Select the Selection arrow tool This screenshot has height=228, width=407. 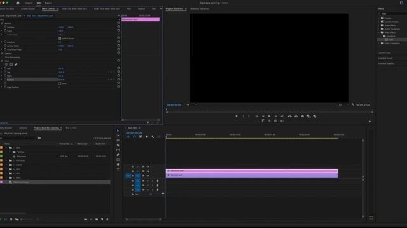pos(118,130)
